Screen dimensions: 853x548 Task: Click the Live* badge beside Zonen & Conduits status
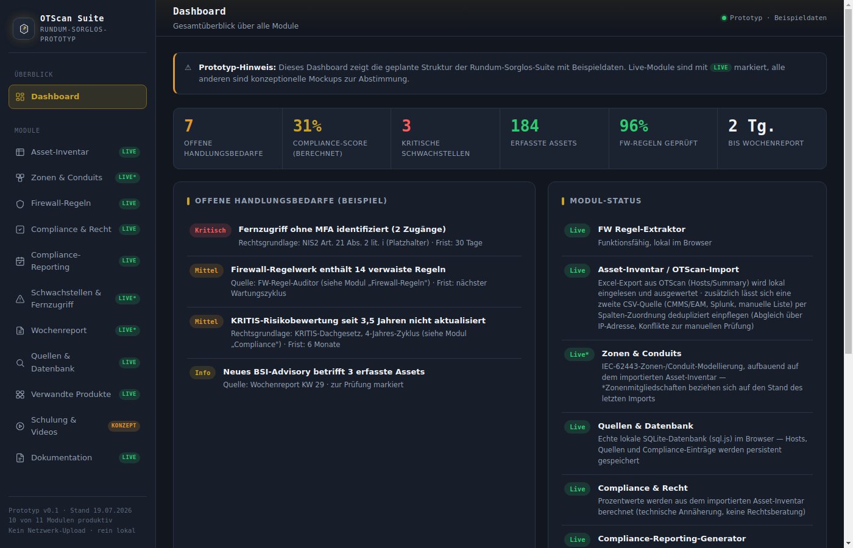(579, 354)
